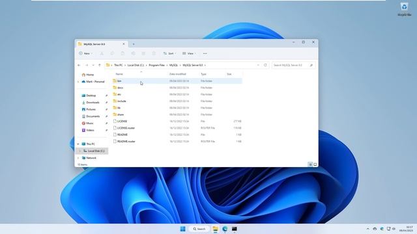Screen dimensions: 417x234
Task: Close the MySQL Server 8.0 tab
Action: pyautogui.click(x=123, y=44)
